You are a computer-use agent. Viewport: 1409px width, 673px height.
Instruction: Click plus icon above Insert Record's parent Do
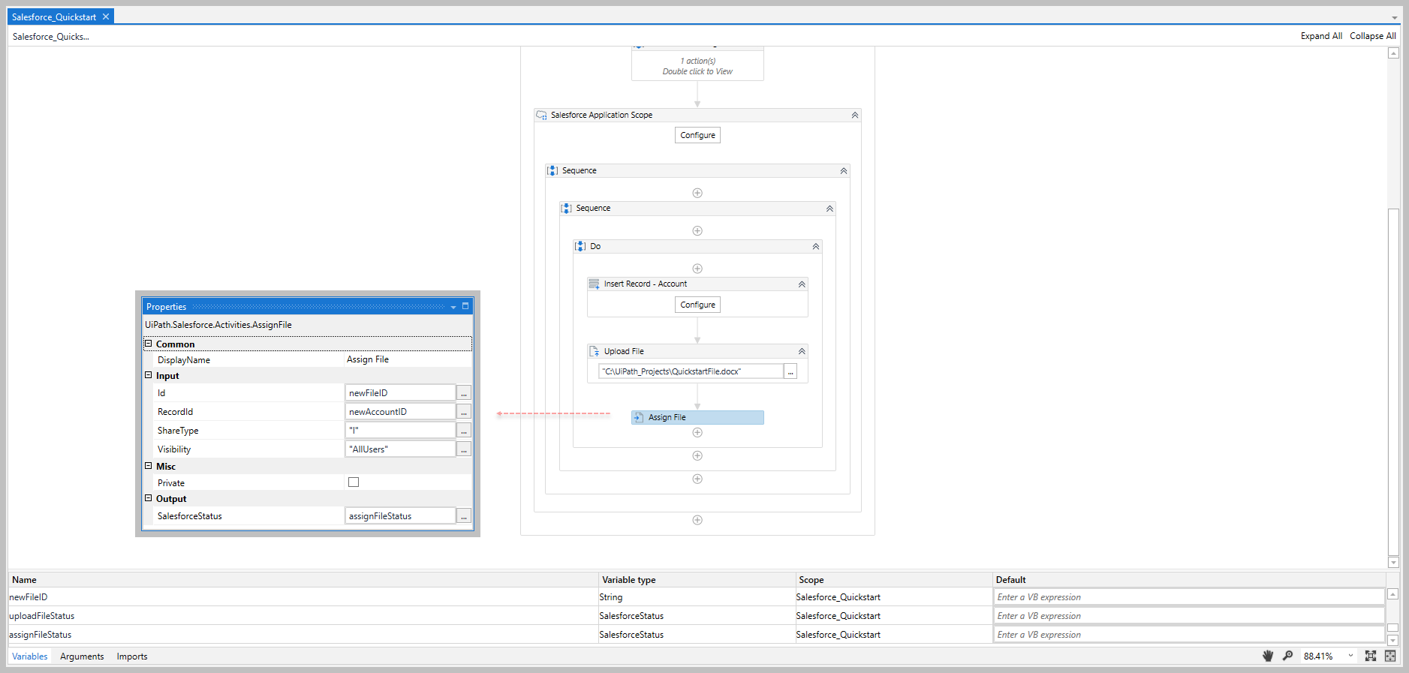tap(697, 231)
